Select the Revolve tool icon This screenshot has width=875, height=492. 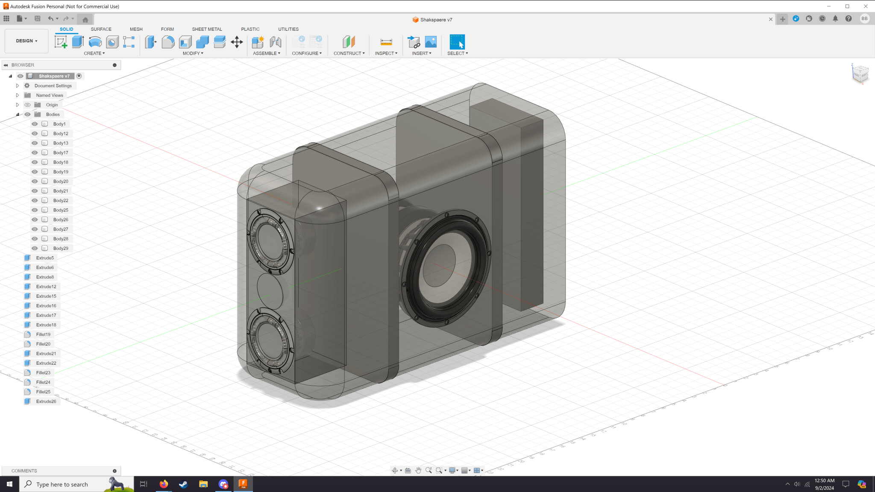pos(95,42)
